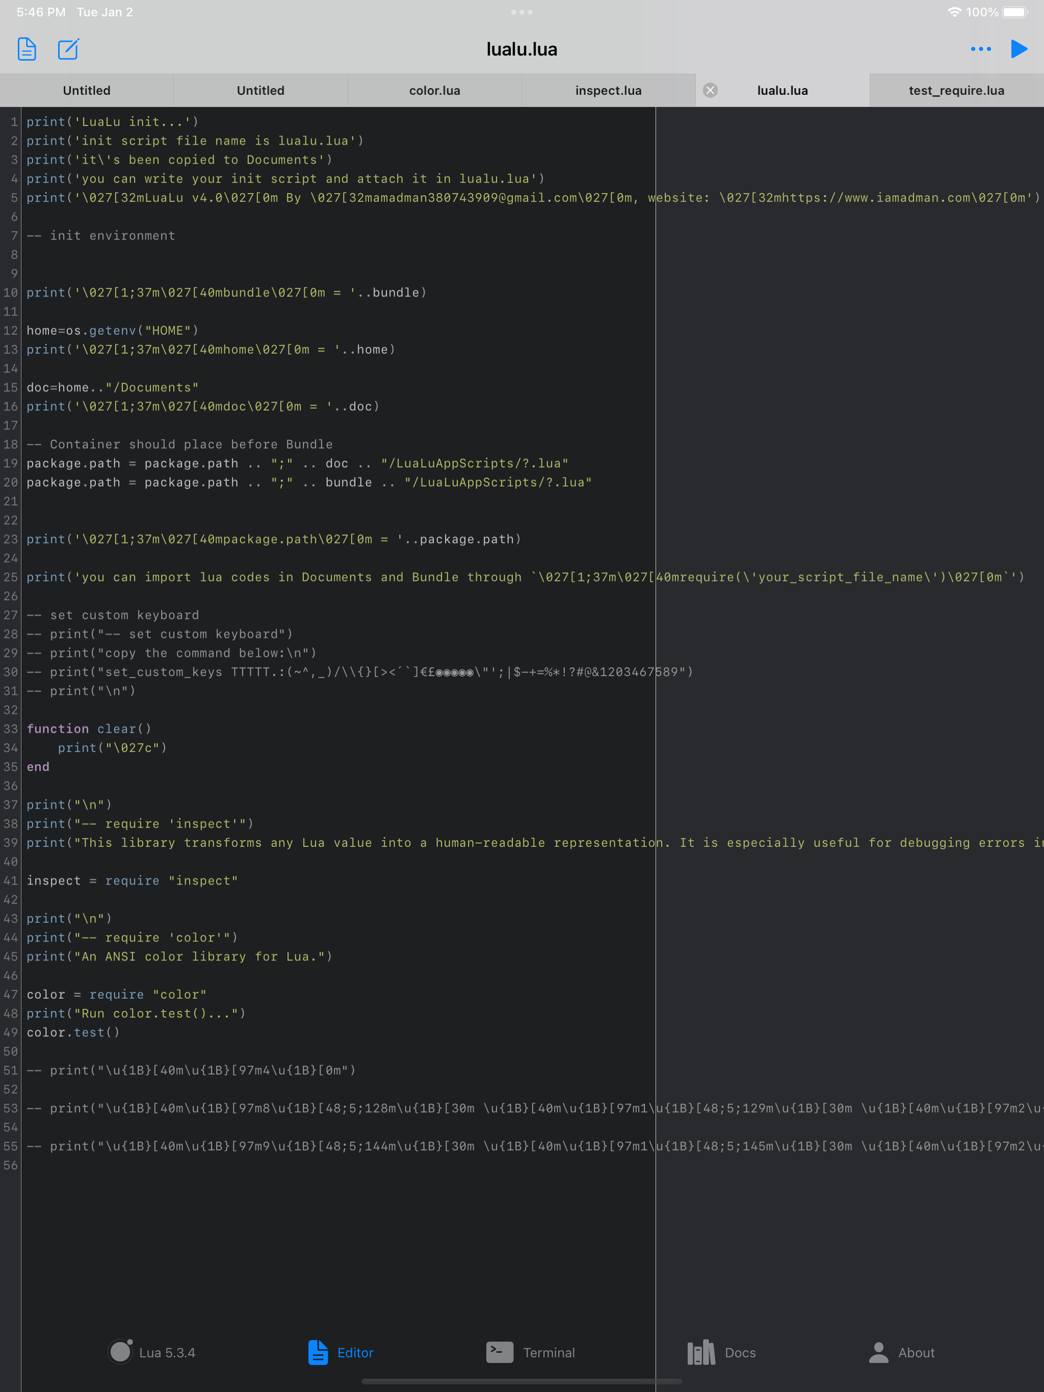Click line number 10 in gutter
The width and height of the screenshot is (1044, 1392).
pyautogui.click(x=11, y=292)
